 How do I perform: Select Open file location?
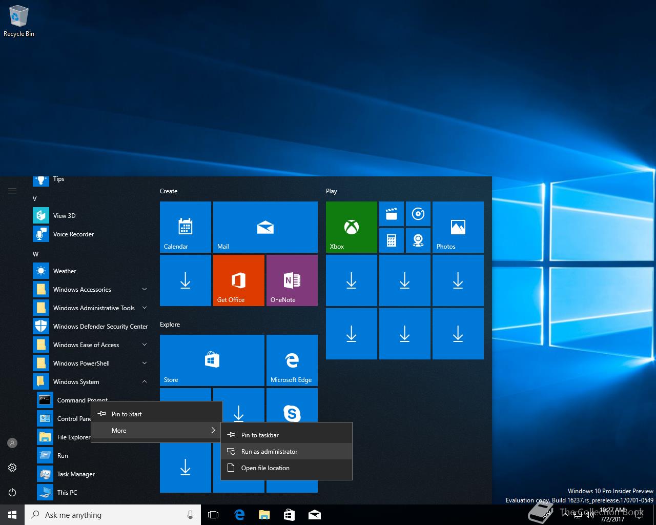[286, 468]
